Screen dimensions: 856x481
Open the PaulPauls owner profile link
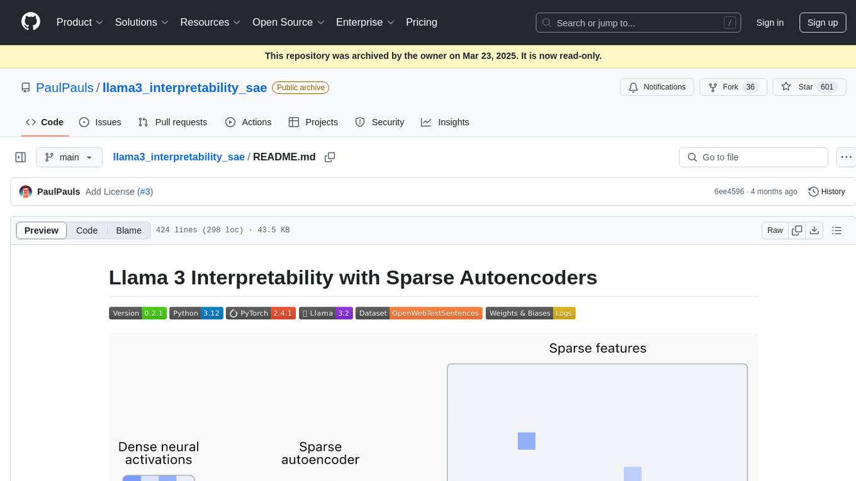point(65,88)
